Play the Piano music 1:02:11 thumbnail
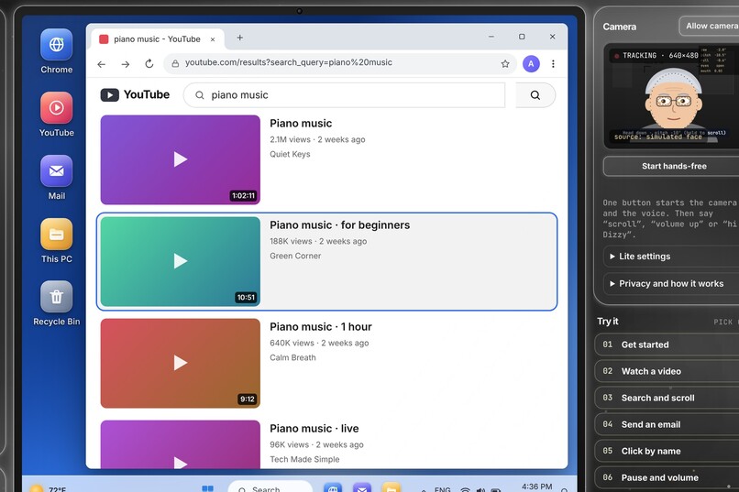 [181, 159]
